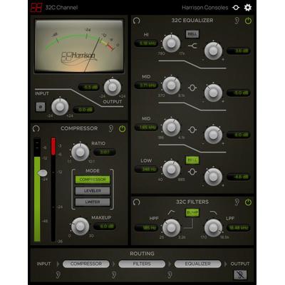Click the upper MID band gain knob
Viewport: 285px width, 285px height.
tap(213, 93)
